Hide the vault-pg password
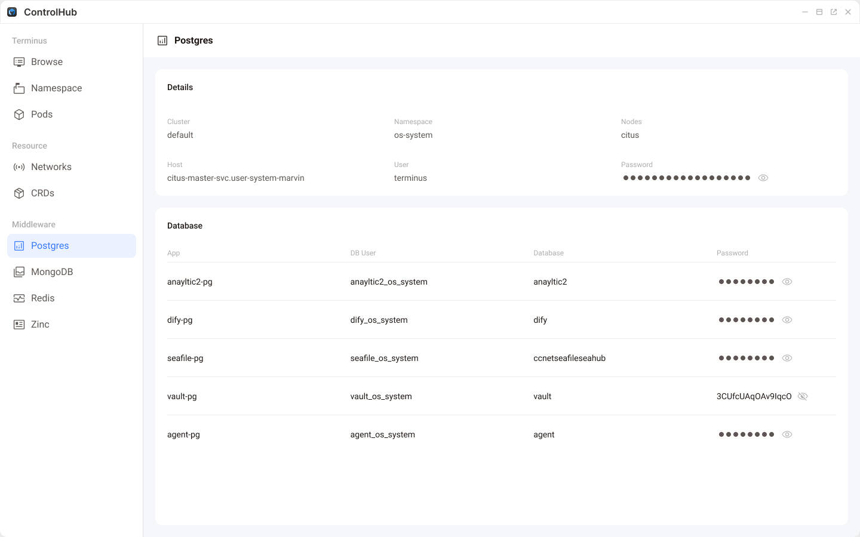This screenshot has width=860, height=537. pyautogui.click(x=803, y=396)
